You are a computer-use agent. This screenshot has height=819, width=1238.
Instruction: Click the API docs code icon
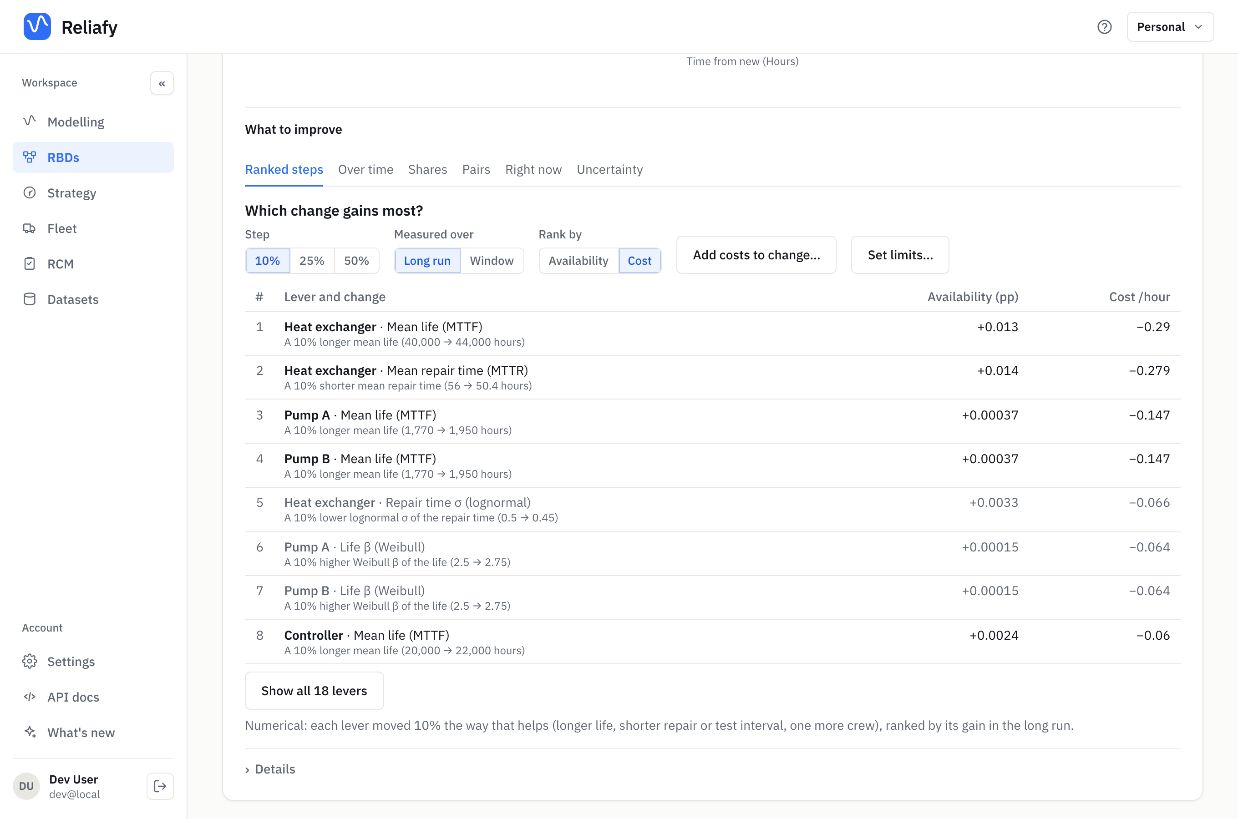click(30, 697)
